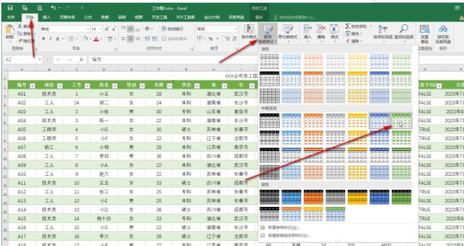Image resolution: width=464 pixels, height=246 pixels.
Task: Click the Find and Select magnifier icon
Action: pos(404,29)
